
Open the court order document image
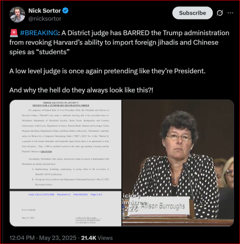click(x=65, y=163)
